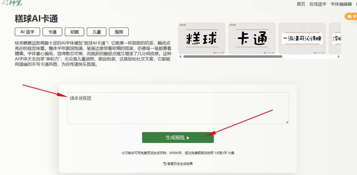Open the 首页 nav item
This screenshot has height=175, width=357.
[301, 4]
